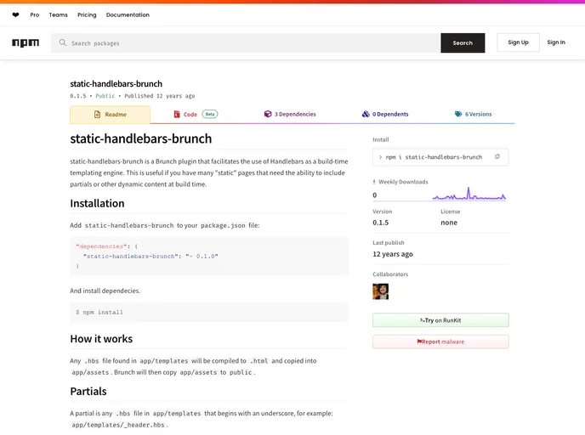The image size is (585, 435).
Task: Open the Readme tab
Action: (x=110, y=115)
